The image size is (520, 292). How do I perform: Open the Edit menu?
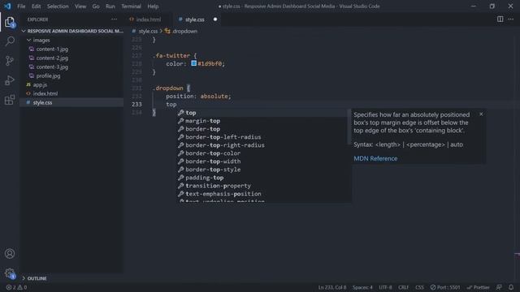[x=36, y=6]
